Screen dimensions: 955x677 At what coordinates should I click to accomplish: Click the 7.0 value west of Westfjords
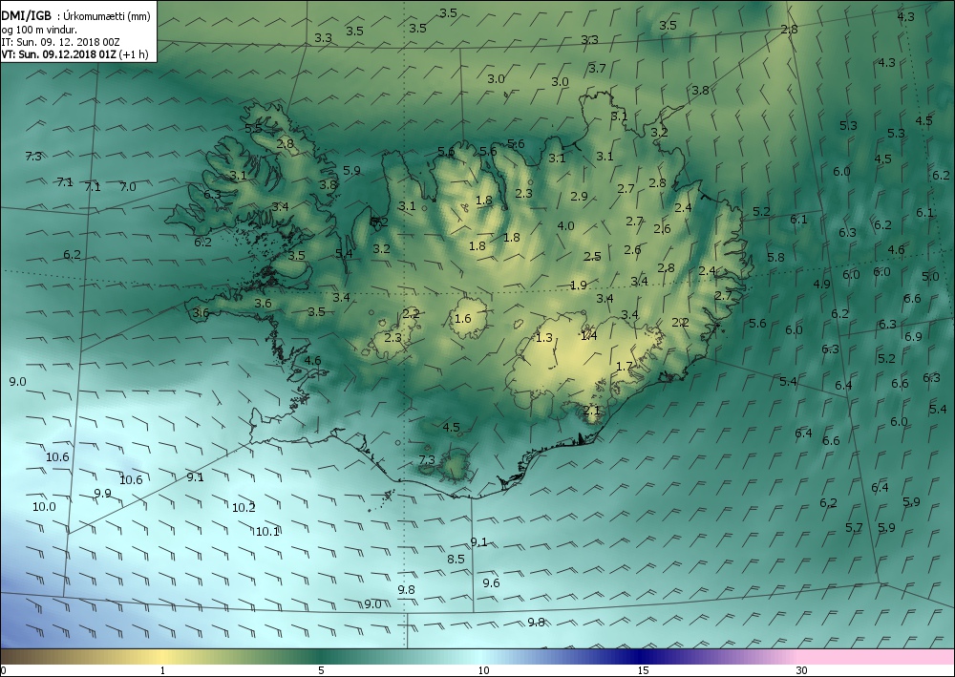(x=127, y=186)
